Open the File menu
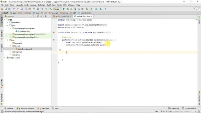201x113 pixels. [x=2, y=5]
